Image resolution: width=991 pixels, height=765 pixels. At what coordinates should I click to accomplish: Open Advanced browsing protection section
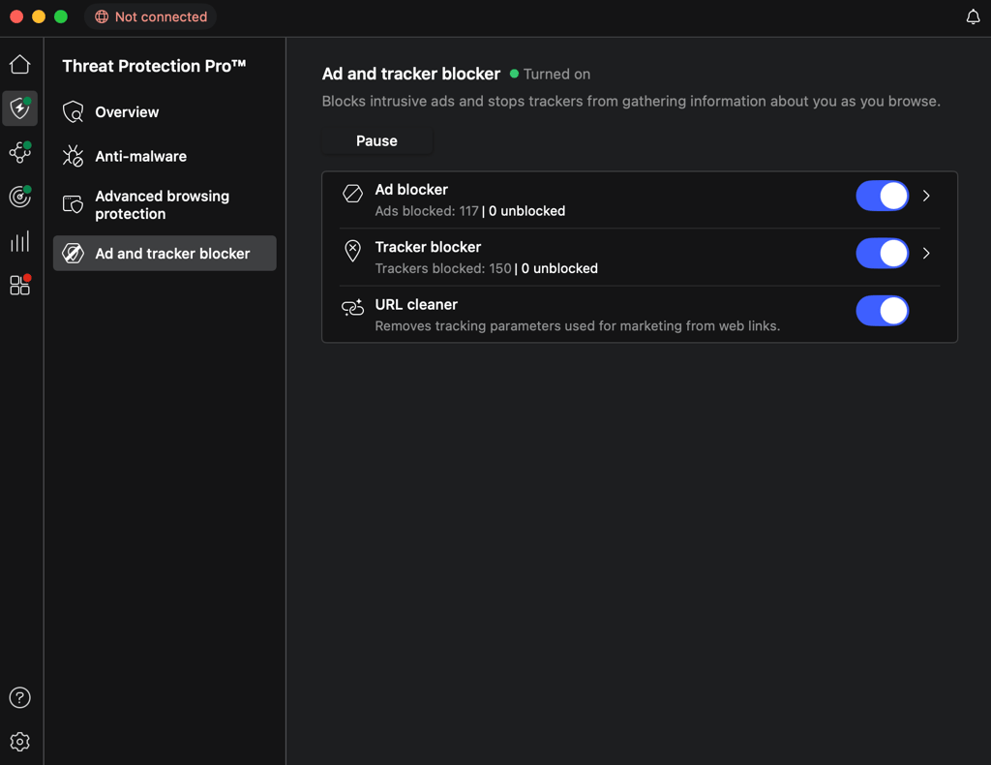click(165, 205)
